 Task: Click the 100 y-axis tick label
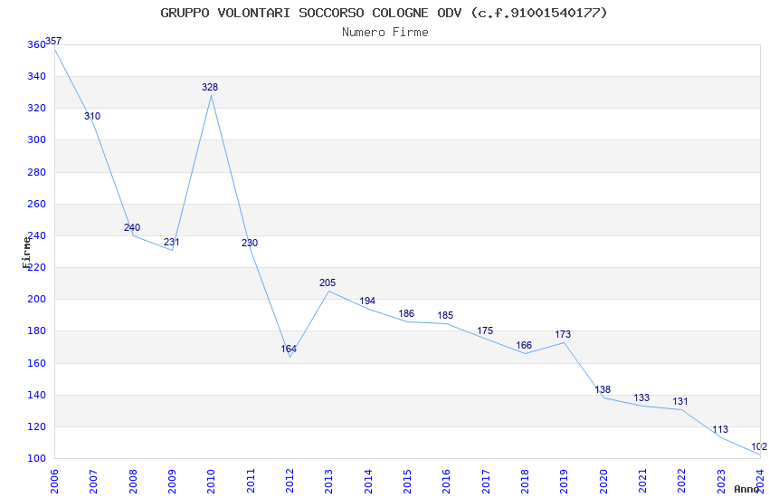pos(37,459)
